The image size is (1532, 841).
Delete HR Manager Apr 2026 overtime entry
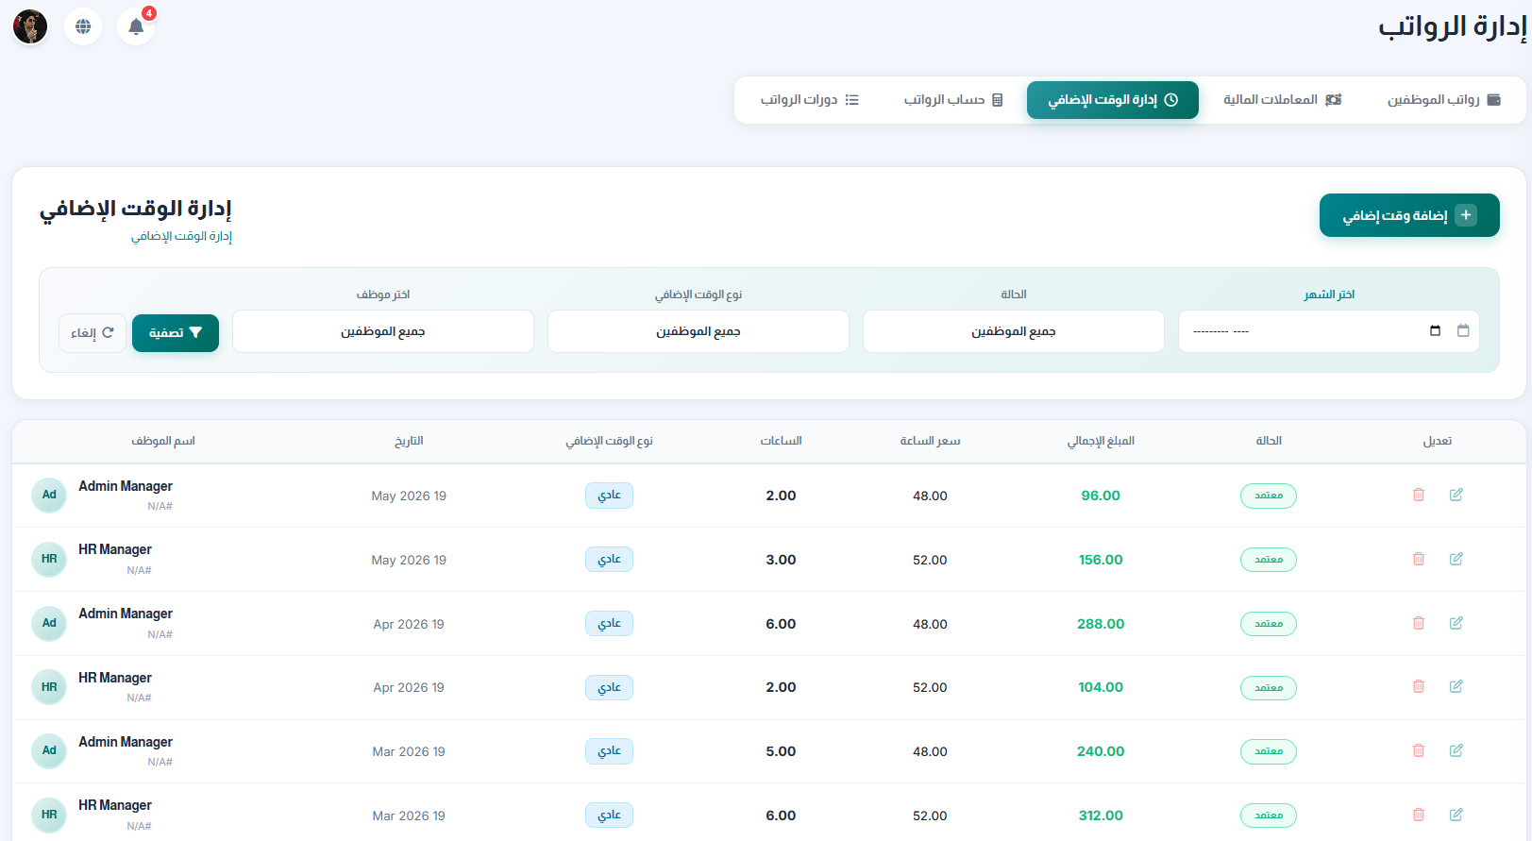pos(1418,686)
